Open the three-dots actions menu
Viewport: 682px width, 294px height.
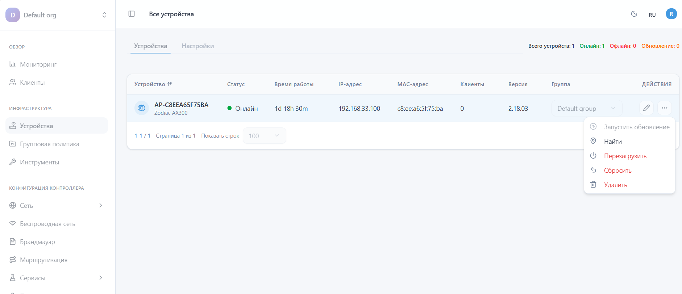[x=664, y=108]
